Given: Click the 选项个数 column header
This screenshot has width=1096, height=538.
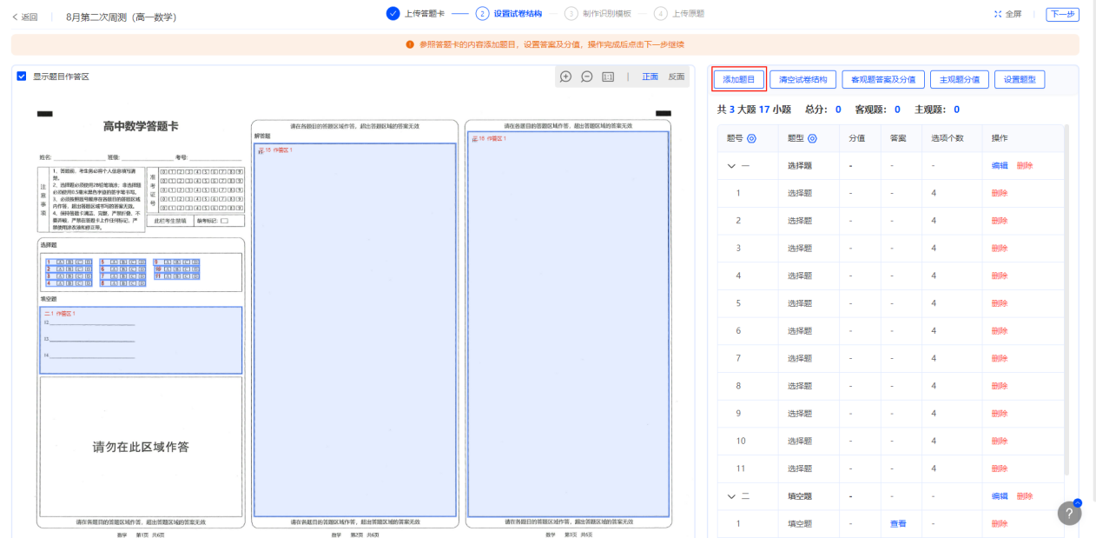Looking at the screenshot, I should pyautogui.click(x=947, y=138).
